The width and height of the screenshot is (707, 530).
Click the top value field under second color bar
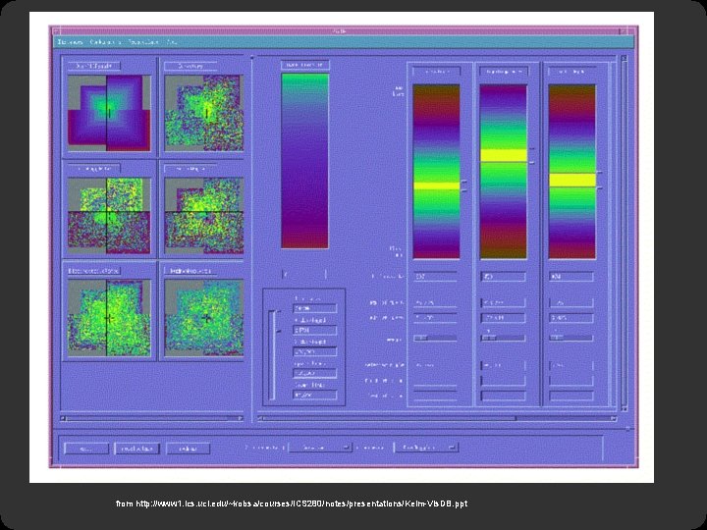(503, 276)
